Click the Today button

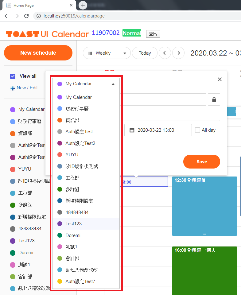pyautogui.click(x=145, y=53)
